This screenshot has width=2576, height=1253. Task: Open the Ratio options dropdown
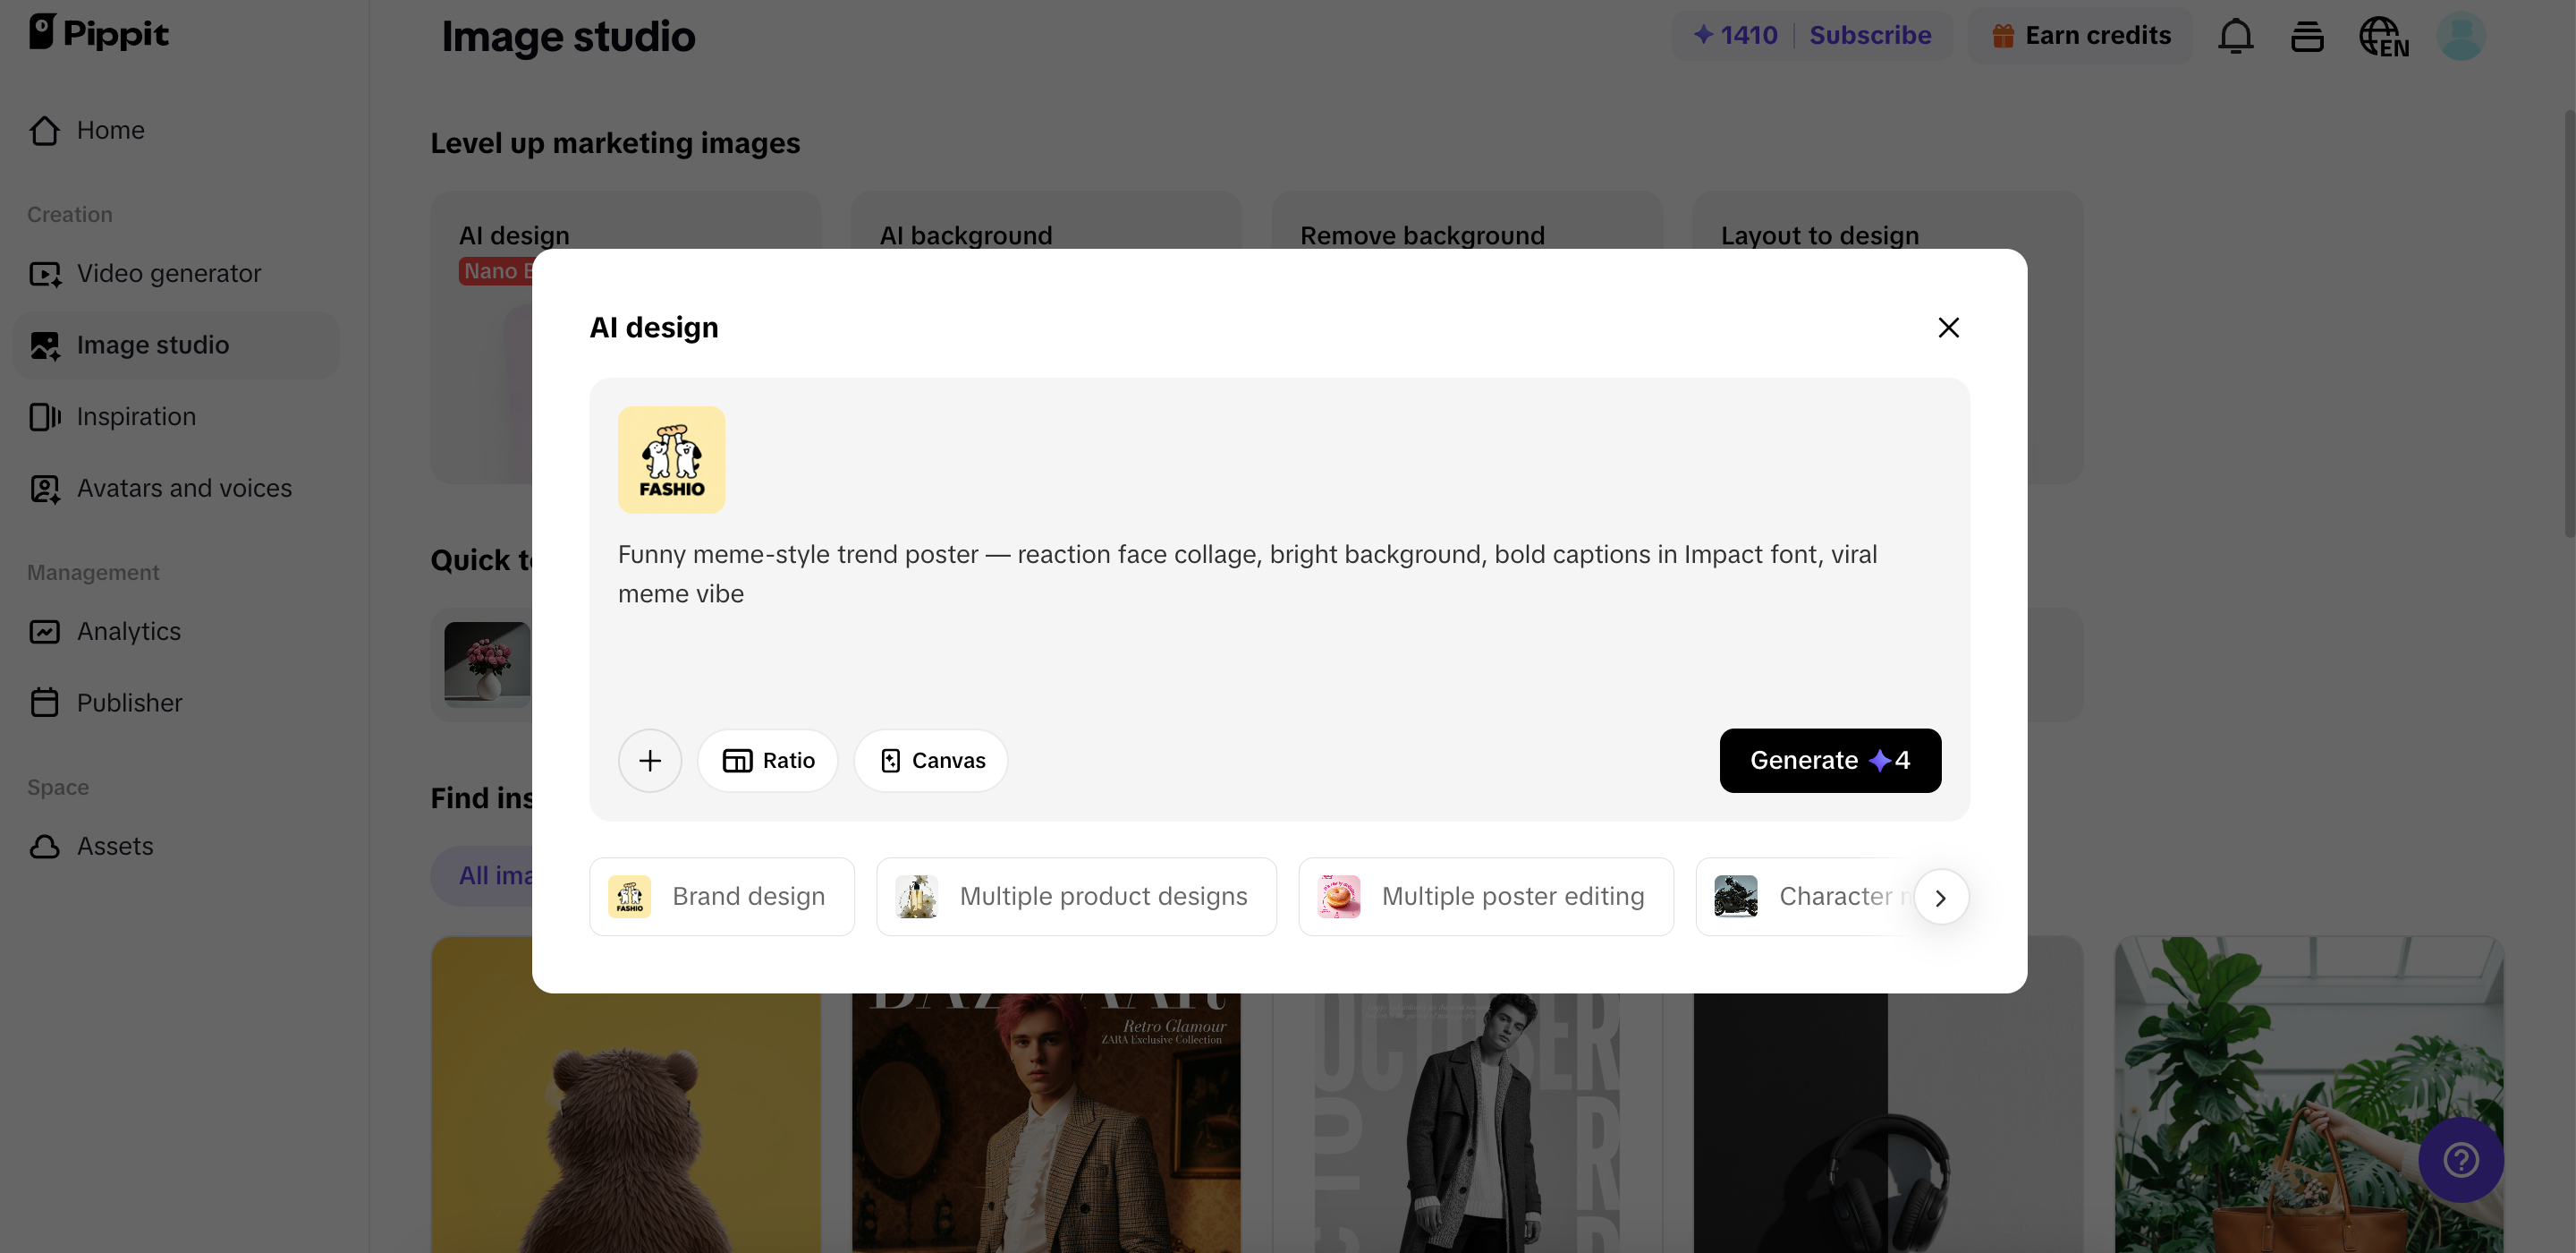pyautogui.click(x=768, y=761)
